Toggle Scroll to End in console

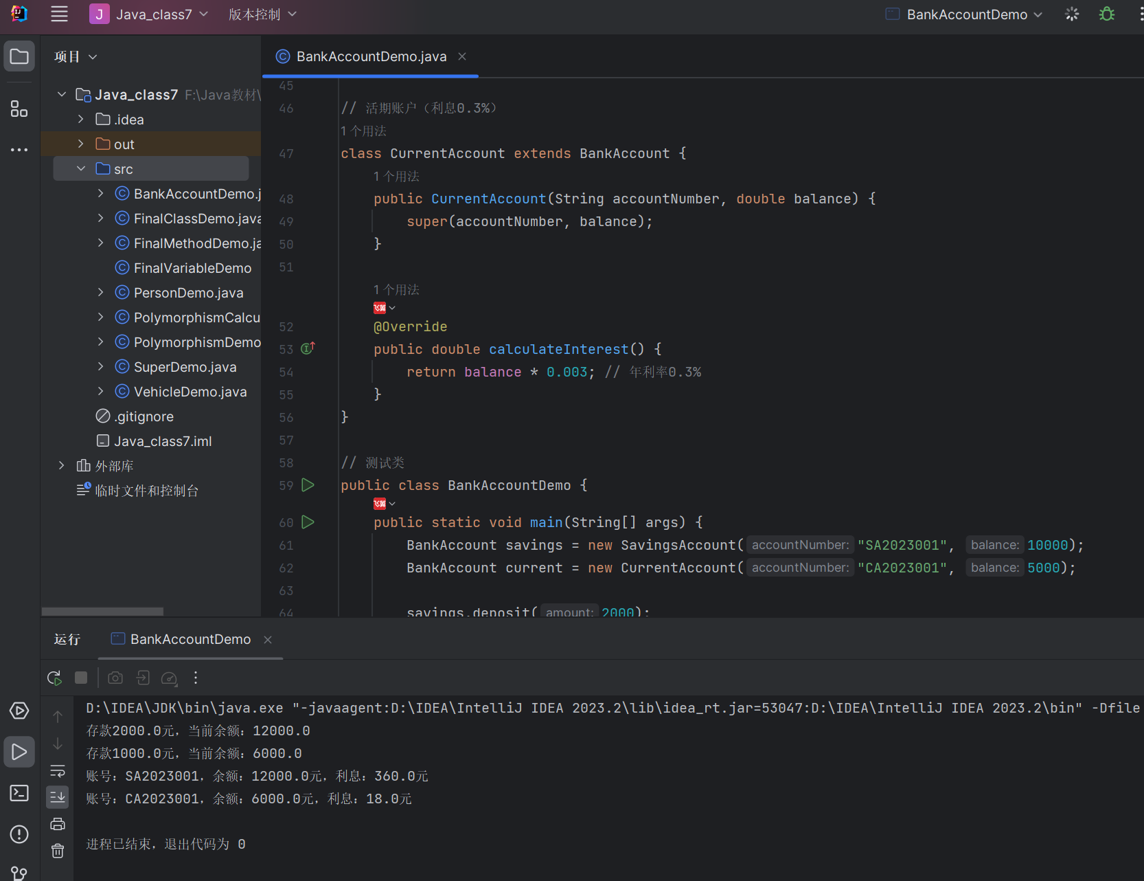(x=58, y=797)
